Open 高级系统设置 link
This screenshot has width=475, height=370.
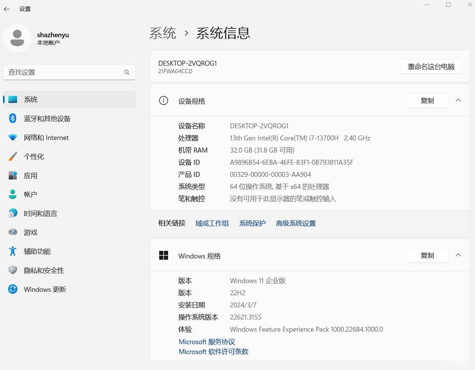click(x=296, y=223)
